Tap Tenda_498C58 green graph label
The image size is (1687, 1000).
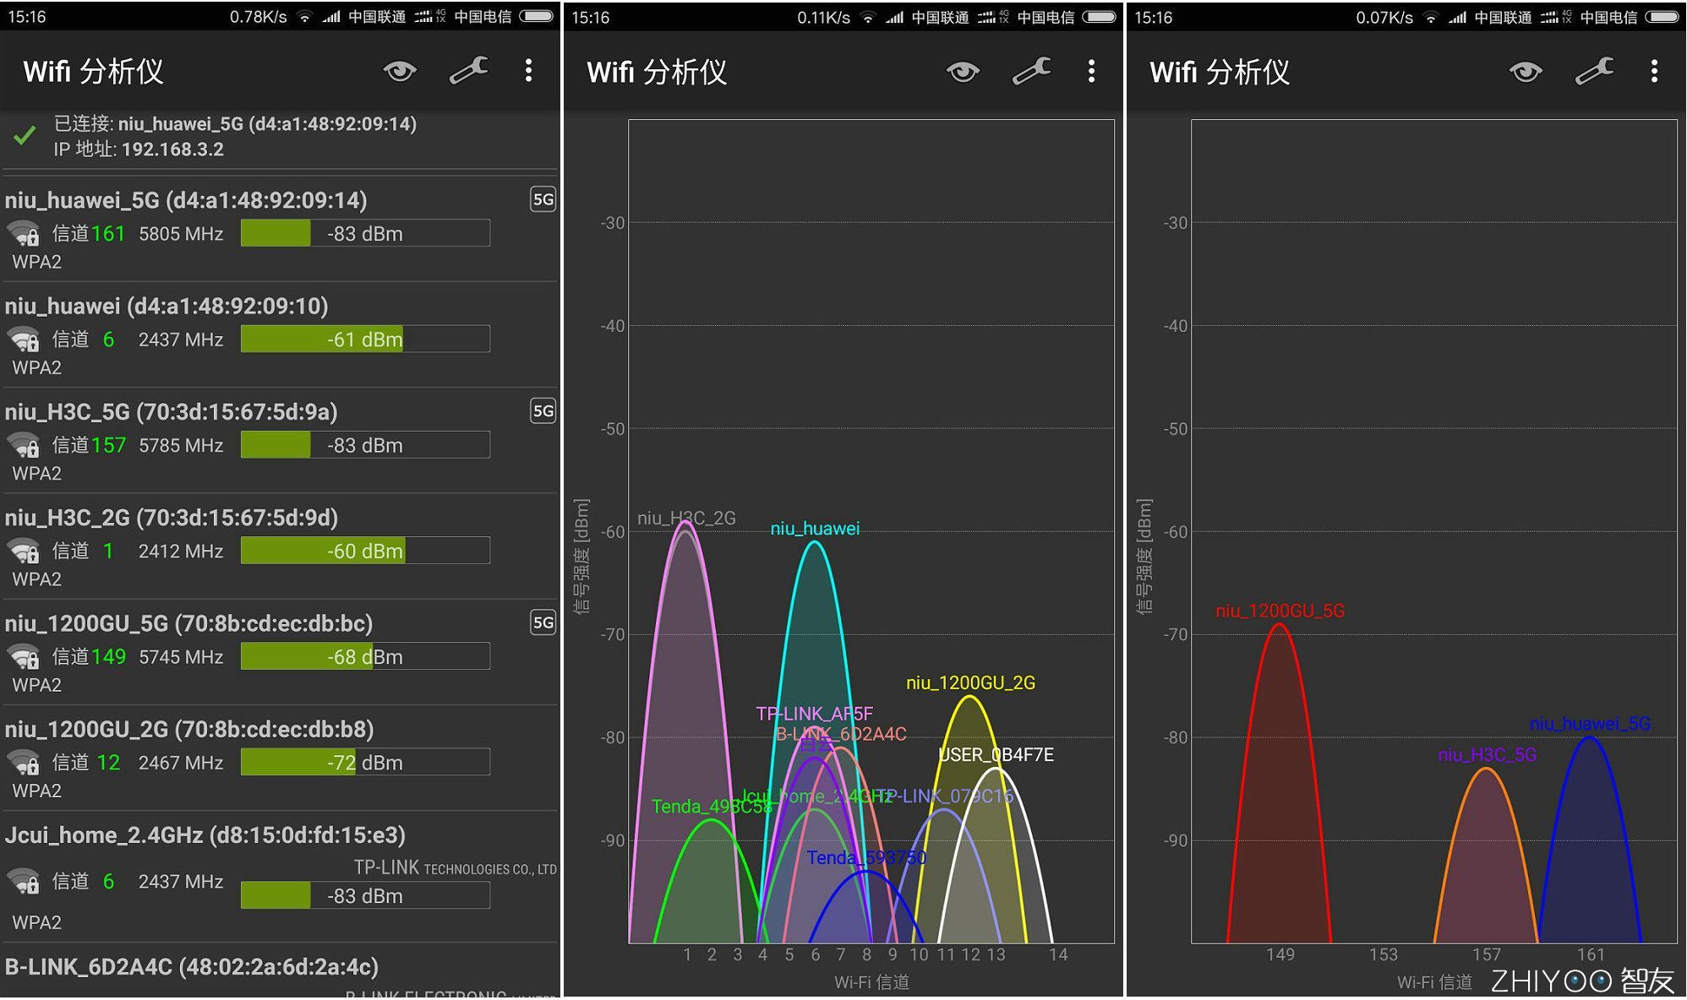[x=712, y=807]
